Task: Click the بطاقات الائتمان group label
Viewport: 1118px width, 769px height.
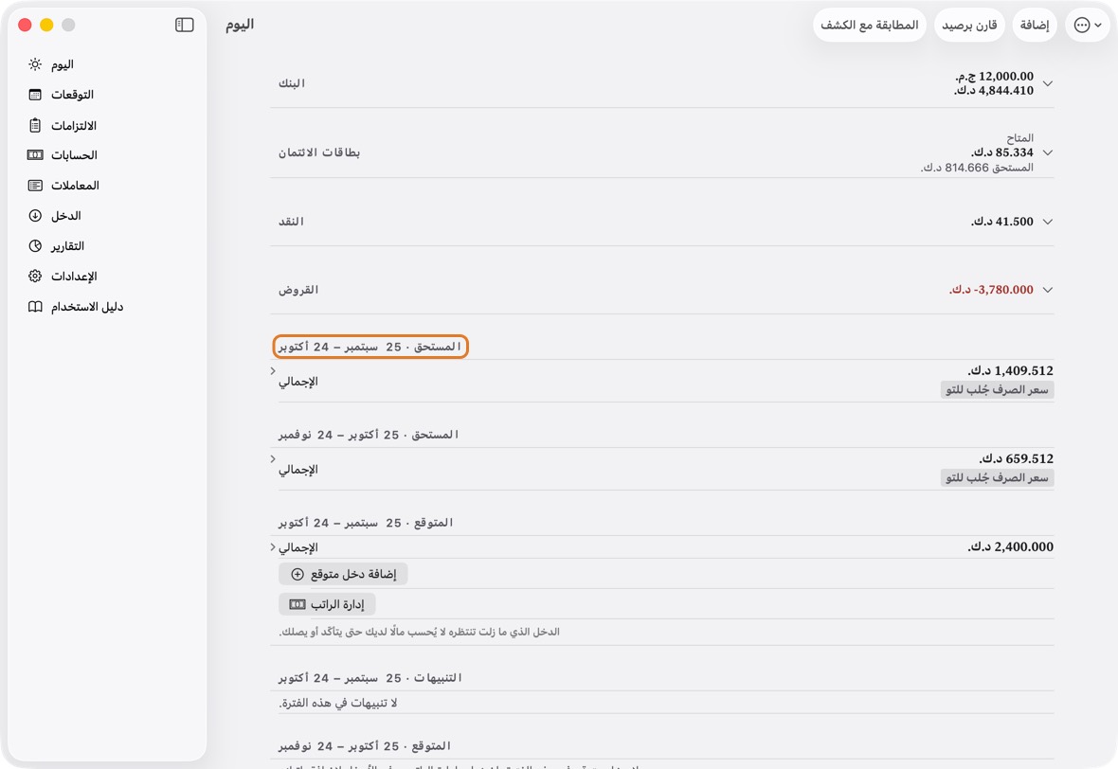Action: tap(318, 152)
